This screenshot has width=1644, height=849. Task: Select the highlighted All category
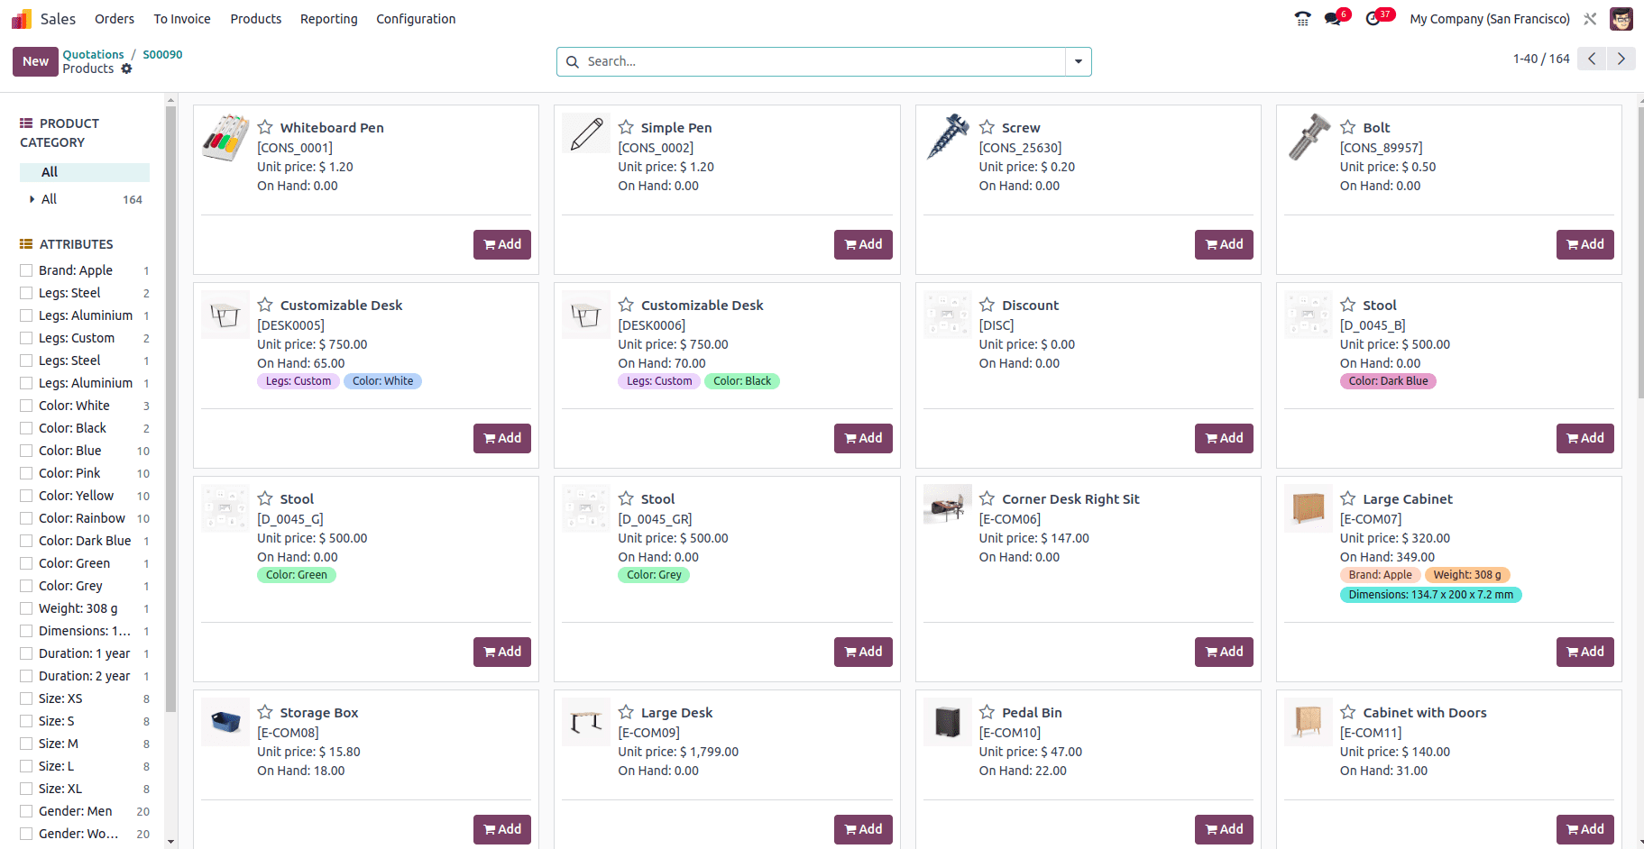(x=85, y=172)
